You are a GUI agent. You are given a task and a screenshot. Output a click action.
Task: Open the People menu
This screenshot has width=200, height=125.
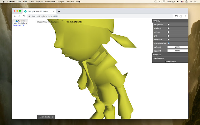click(61, 2)
